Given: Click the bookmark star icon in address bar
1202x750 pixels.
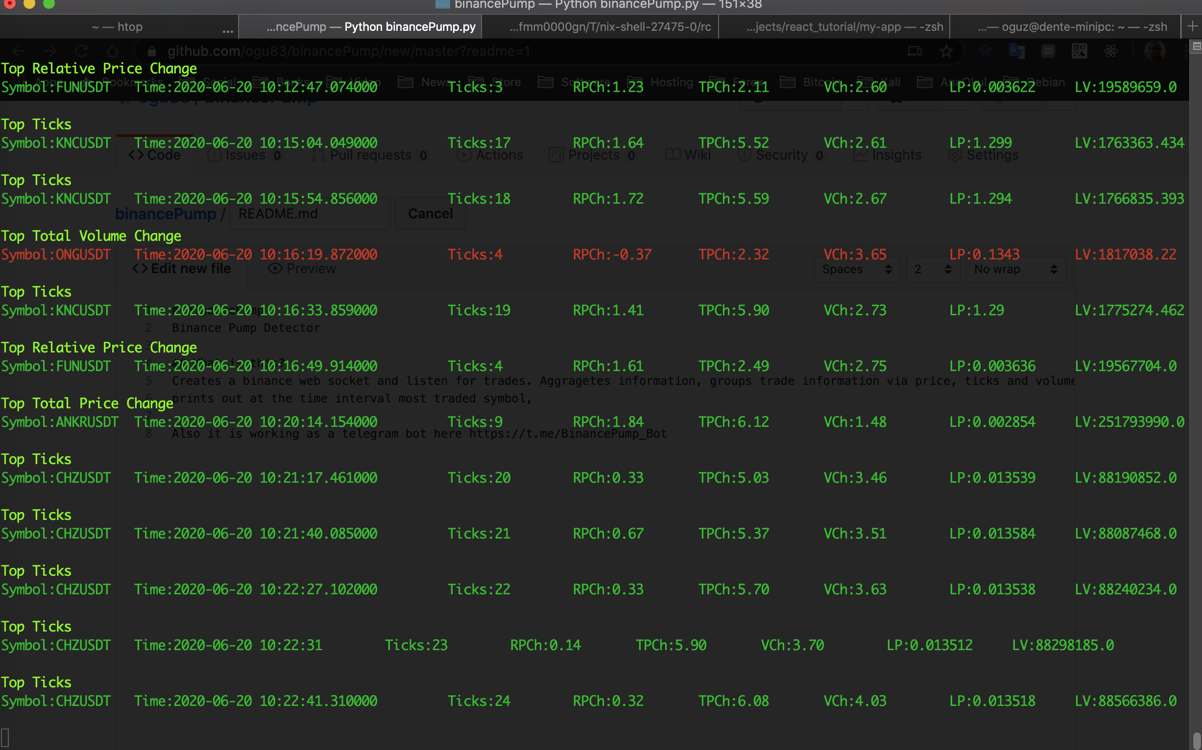Looking at the screenshot, I should coord(946,51).
